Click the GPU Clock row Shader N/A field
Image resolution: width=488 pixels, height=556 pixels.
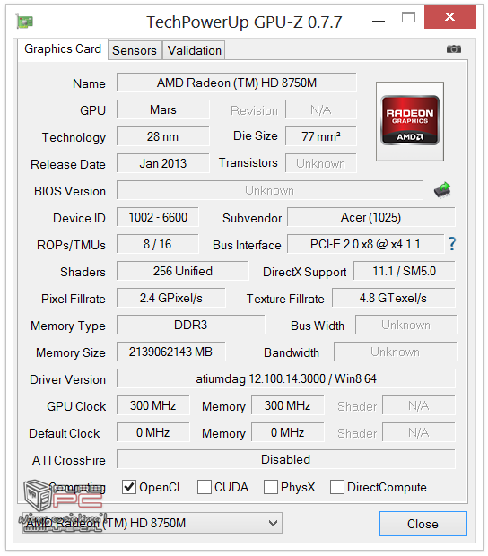click(419, 406)
